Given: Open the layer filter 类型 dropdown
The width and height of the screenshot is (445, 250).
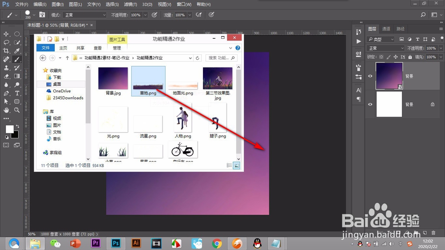Looking at the screenshot, I should coord(381,40).
